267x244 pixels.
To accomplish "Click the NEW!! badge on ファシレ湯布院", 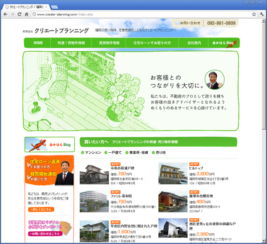I will pos(115,192).
